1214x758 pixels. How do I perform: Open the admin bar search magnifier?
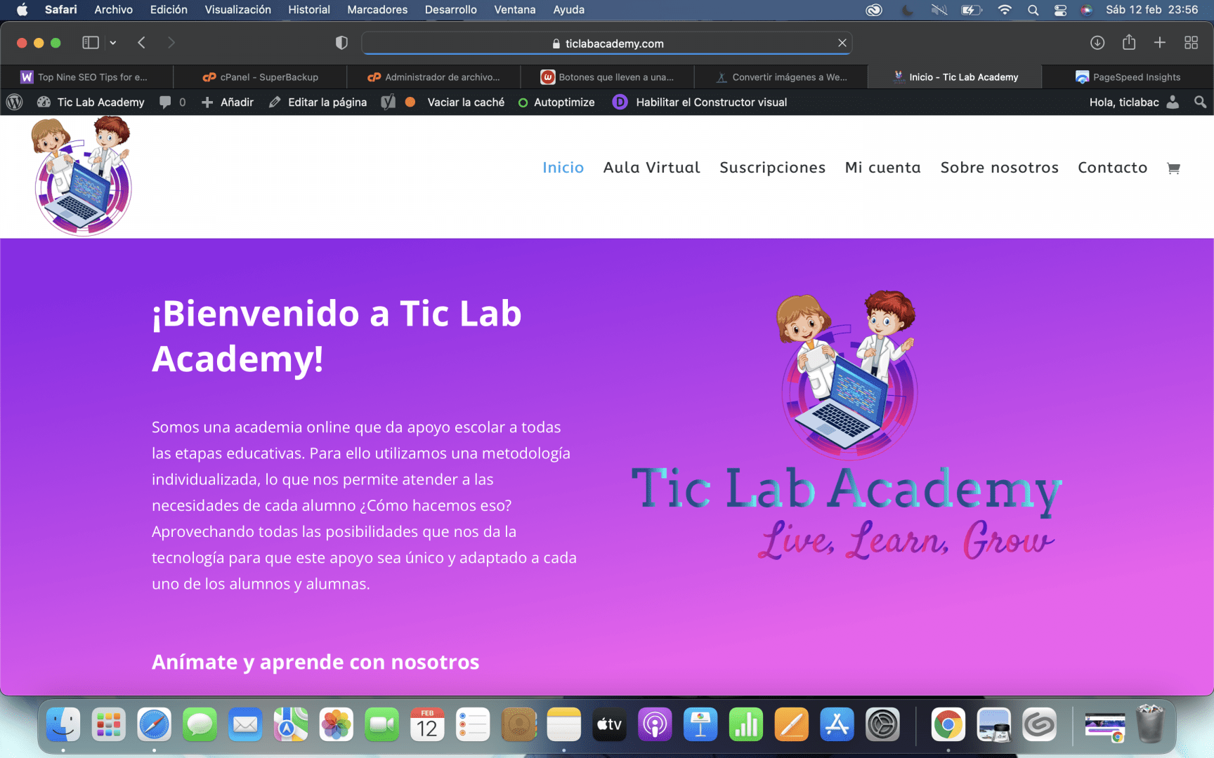[1200, 102]
